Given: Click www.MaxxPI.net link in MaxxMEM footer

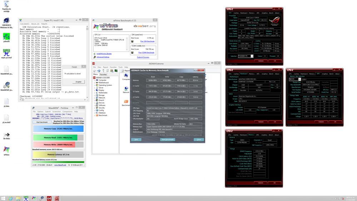Looking at the screenshot, I should [x=60, y=165].
